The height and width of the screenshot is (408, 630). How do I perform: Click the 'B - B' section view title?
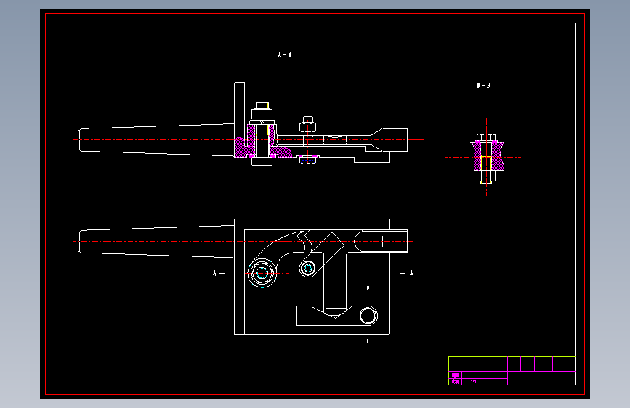pos(483,85)
